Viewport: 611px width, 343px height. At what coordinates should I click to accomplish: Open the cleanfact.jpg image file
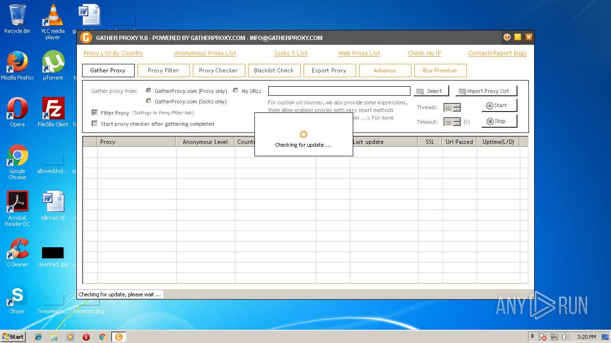(x=53, y=256)
